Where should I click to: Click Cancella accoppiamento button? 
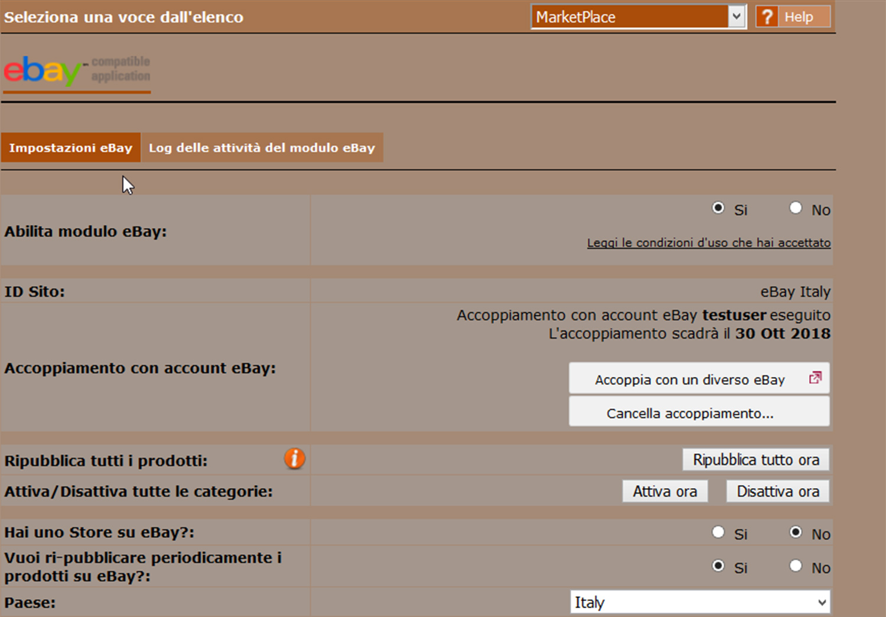(x=699, y=412)
